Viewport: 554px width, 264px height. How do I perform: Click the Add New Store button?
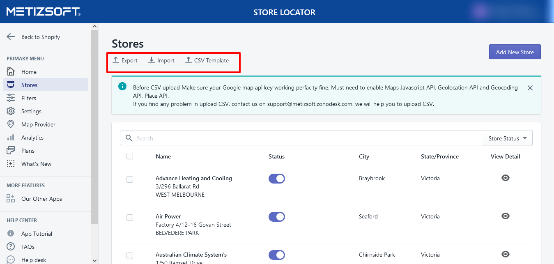click(x=515, y=52)
